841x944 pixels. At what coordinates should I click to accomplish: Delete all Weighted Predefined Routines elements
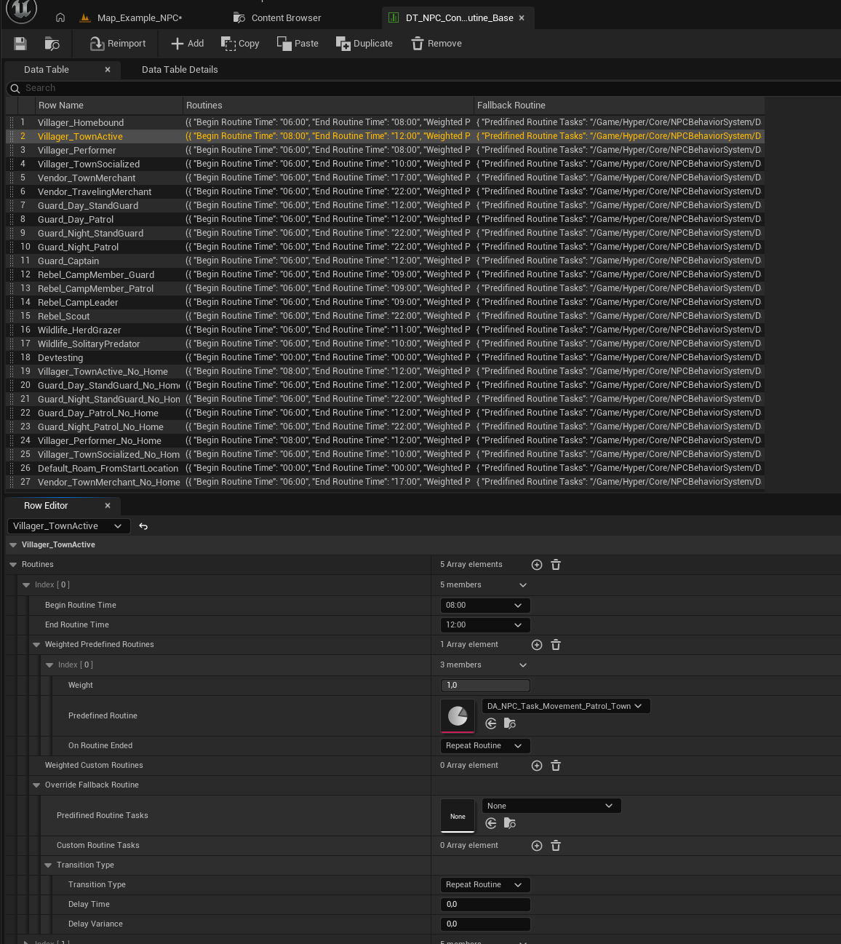point(556,645)
